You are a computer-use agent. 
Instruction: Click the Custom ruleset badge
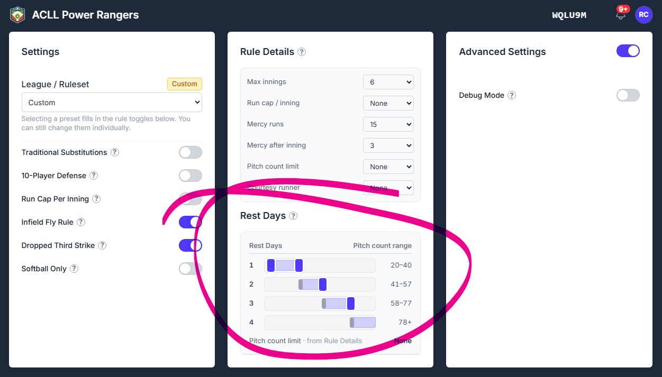[185, 84]
